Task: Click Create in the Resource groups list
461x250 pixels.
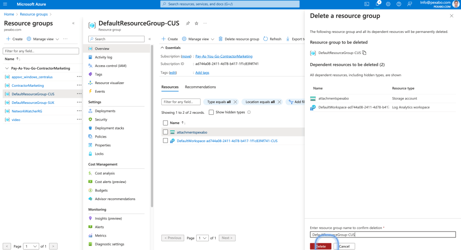Action: click(x=14, y=39)
